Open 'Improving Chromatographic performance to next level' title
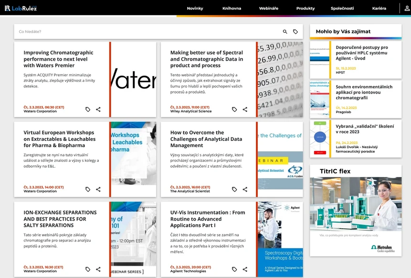This screenshot has height=278, width=411. [x=58, y=59]
